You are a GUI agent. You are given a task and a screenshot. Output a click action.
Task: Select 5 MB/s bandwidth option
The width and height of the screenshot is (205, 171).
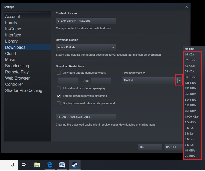point(189,139)
